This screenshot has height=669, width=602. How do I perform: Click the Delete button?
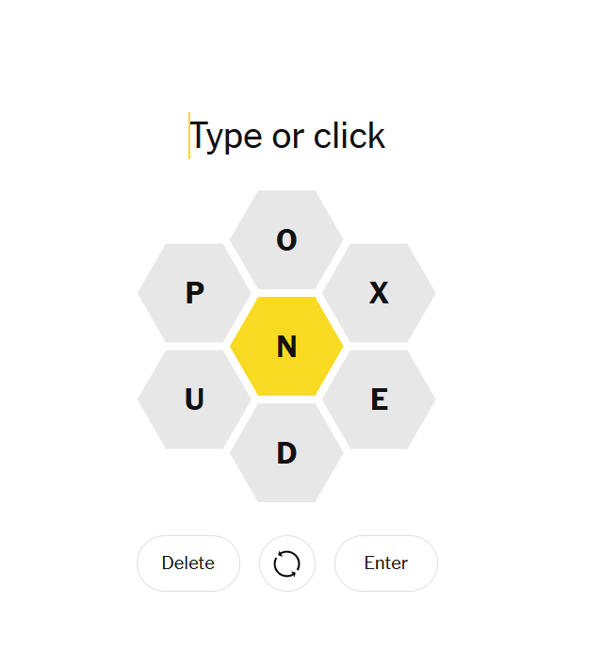click(188, 563)
